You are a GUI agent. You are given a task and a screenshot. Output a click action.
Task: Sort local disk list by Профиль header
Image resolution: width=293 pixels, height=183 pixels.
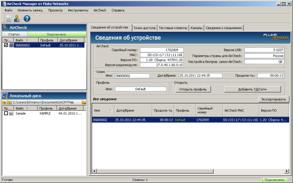pyautogui.click(x=47, y=108)
